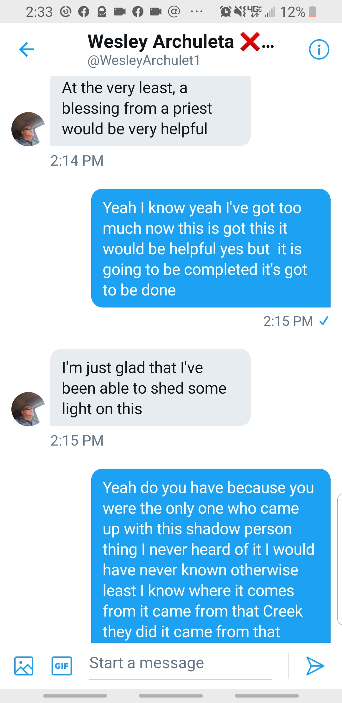342x703 pixels.
Task: Tap the 2:14 PM timestamp
Action: 77,161
